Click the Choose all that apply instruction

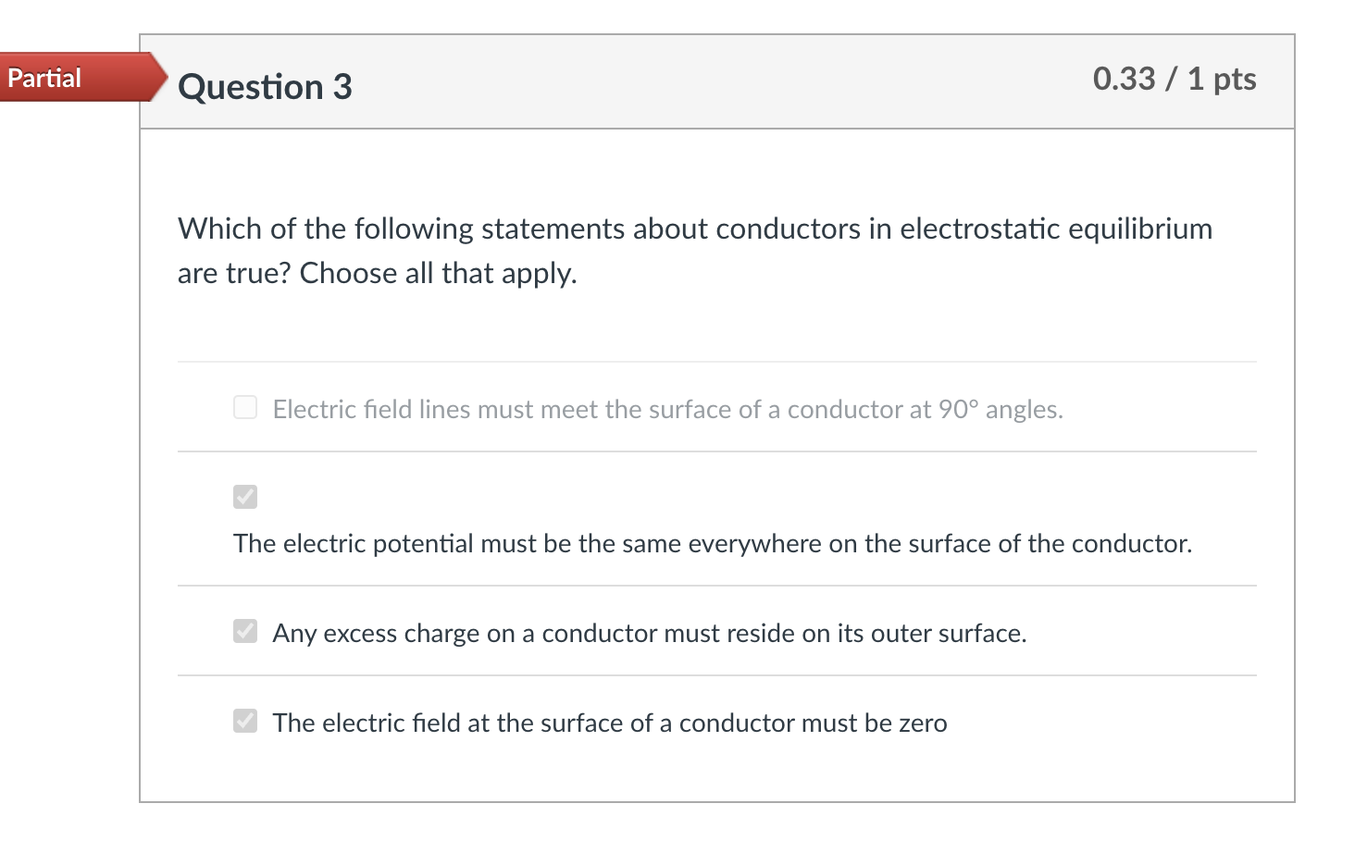438,273
